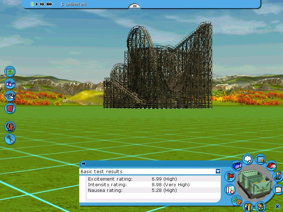Image resolution: width=283 pixels, height=212 pixels.
Task: Open ride guests people icon
Action: click(x=260, y=206)
